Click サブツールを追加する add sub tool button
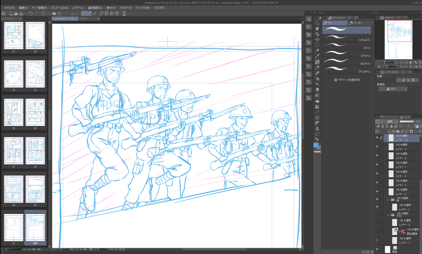This screenshot has width=422, height=254. point(347,80)
